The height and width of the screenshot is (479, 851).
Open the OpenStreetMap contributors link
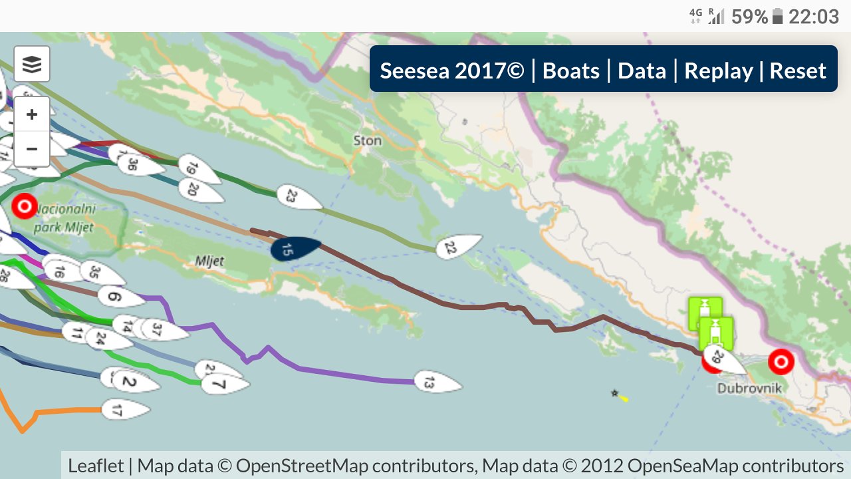pyautogui.click(x=356, y=466)
